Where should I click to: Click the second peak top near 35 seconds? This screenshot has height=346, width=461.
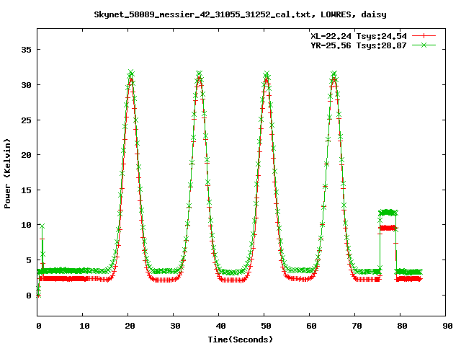200,74
